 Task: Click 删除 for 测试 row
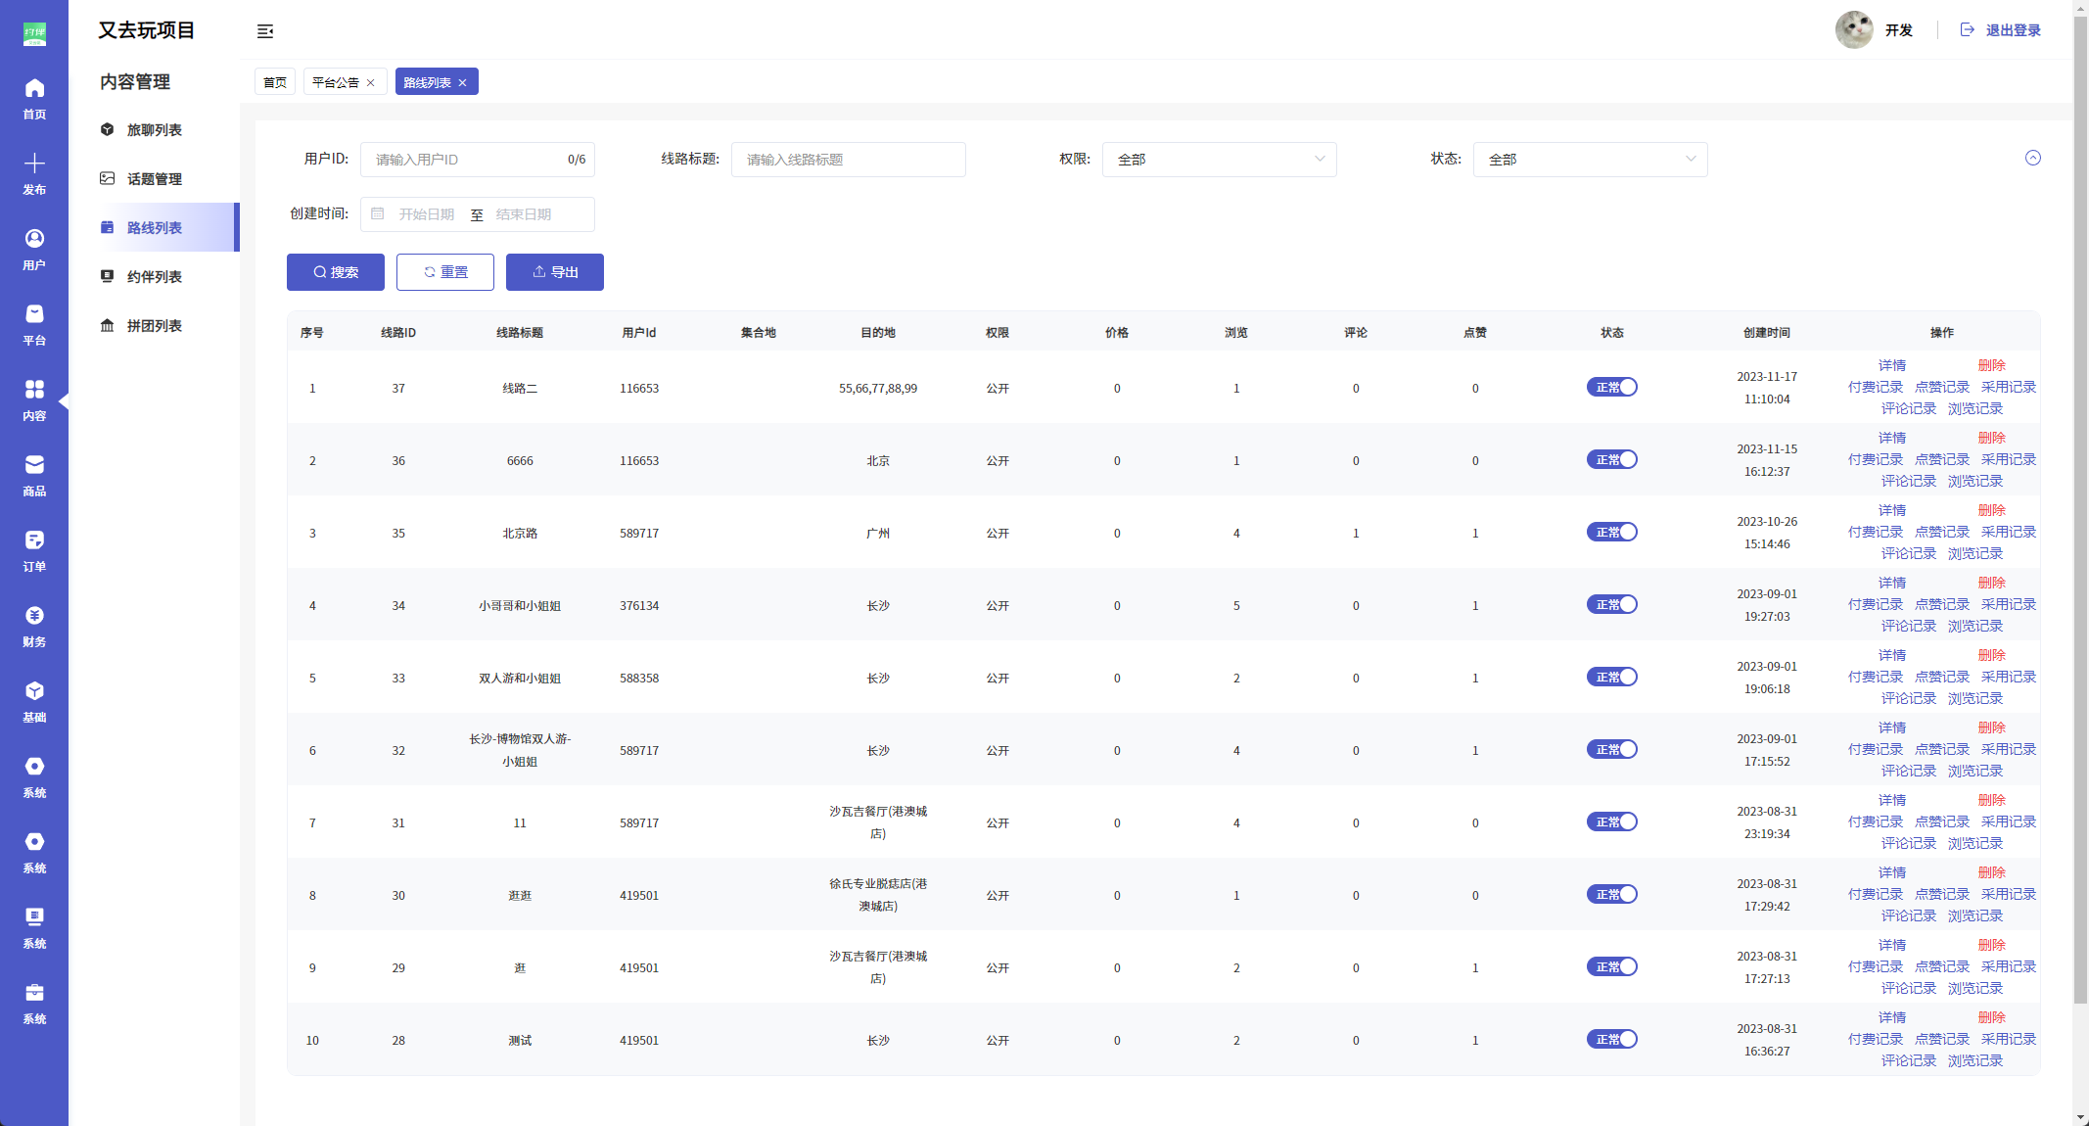(x=1992, y=1017)
